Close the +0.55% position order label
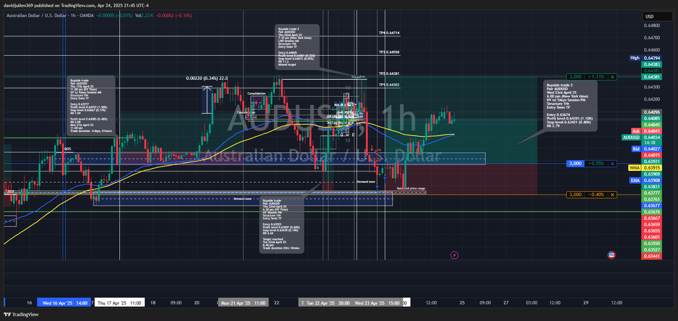Image resolution: width=678 pixels, height=321 pixels. [x=612, y=163]
